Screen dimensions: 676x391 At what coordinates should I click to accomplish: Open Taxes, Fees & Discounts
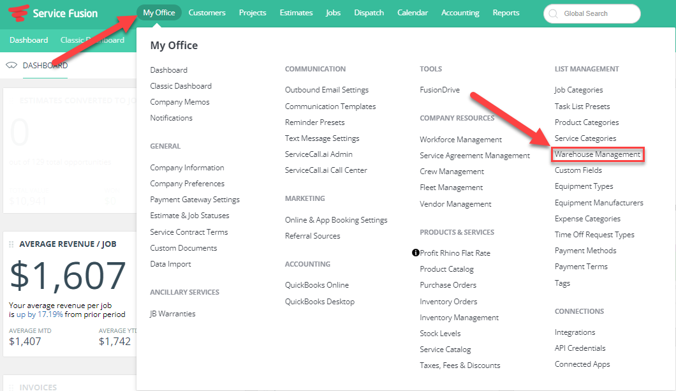click(460, 365)
